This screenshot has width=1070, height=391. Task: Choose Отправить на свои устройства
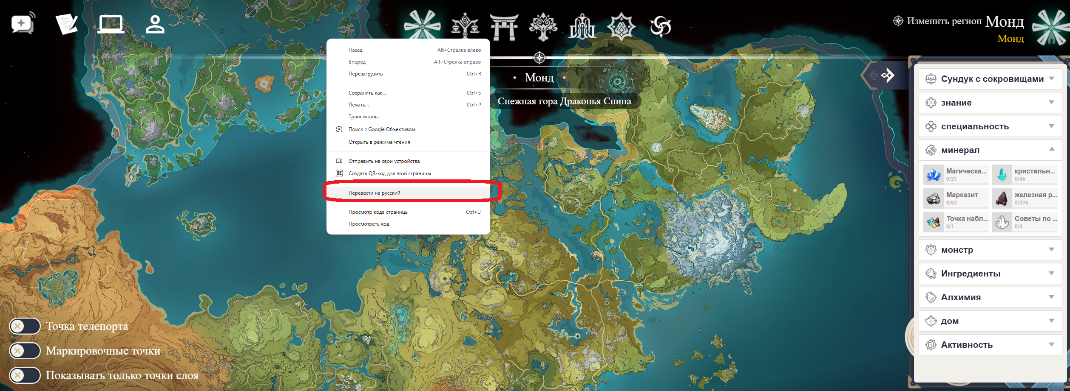coord(408,161)
